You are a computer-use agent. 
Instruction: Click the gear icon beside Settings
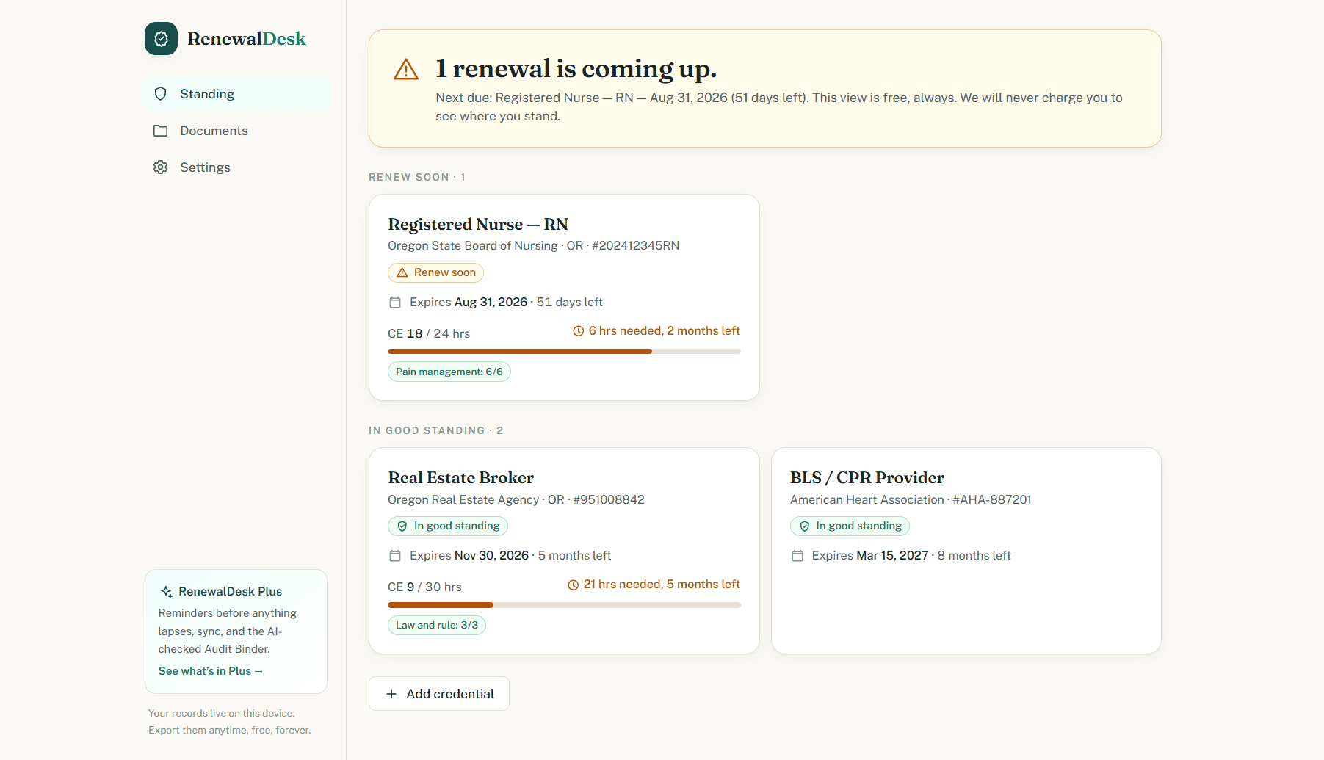[160, 167]
